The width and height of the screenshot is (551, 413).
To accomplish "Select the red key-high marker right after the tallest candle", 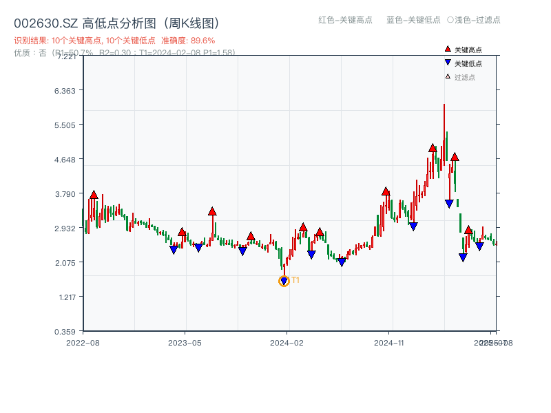I will tap(455, 157).
